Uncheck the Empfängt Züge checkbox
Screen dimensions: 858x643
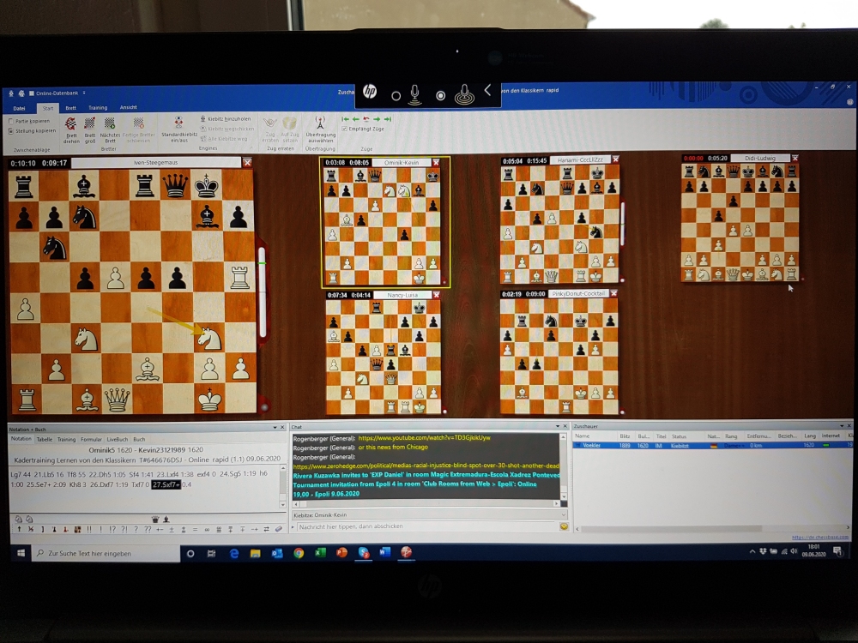(x=344, y=129)
